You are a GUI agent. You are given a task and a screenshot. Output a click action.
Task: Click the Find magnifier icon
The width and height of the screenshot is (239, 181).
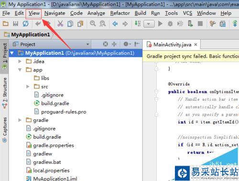pos(93,23)
